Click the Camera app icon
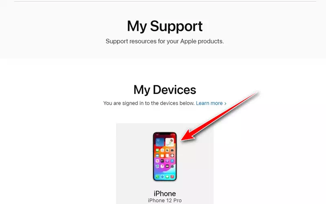The height and width of the screenshot is (204, 326). (172, 150)
